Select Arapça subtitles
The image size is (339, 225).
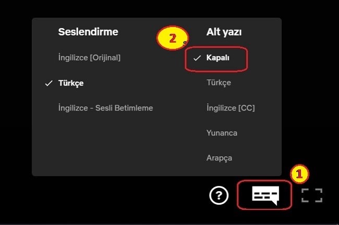[219, 158]
